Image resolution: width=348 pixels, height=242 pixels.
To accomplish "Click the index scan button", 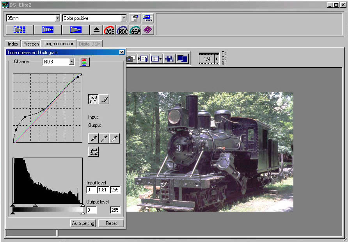I will (x=19, y=30).
